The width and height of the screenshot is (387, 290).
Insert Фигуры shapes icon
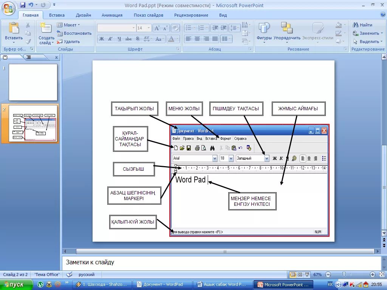tap(264, 28)
